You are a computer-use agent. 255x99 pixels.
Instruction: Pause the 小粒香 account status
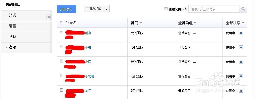[x=241, y=76]
